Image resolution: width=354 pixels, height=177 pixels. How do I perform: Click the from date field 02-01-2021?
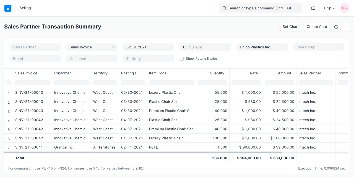tap(149, 47)
